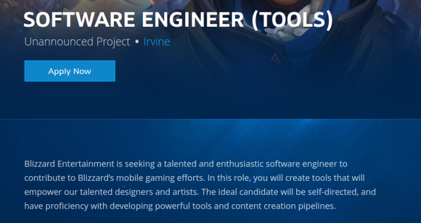
Task: Click the line starting 'Blizzard Entertainment is seeking'
Action: point(186,164)
